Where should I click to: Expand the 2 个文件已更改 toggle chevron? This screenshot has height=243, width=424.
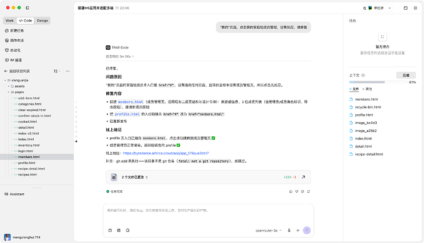pos(147,177)
